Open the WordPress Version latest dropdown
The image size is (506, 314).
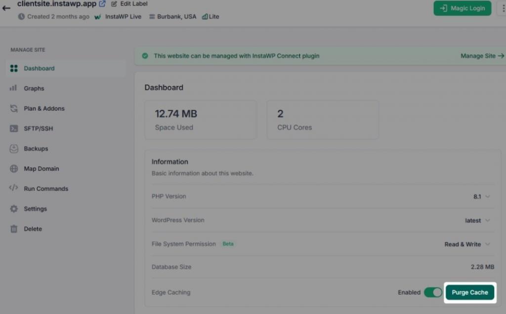[478, 221]
